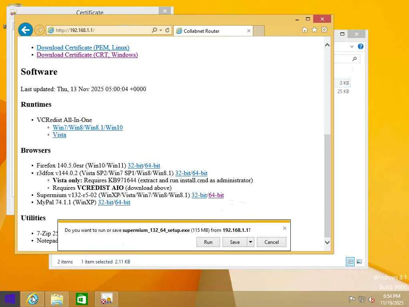The image size is (409, 307).
Task: Click the search magnifier in File Explorer
Action: [x=355, y=59]
